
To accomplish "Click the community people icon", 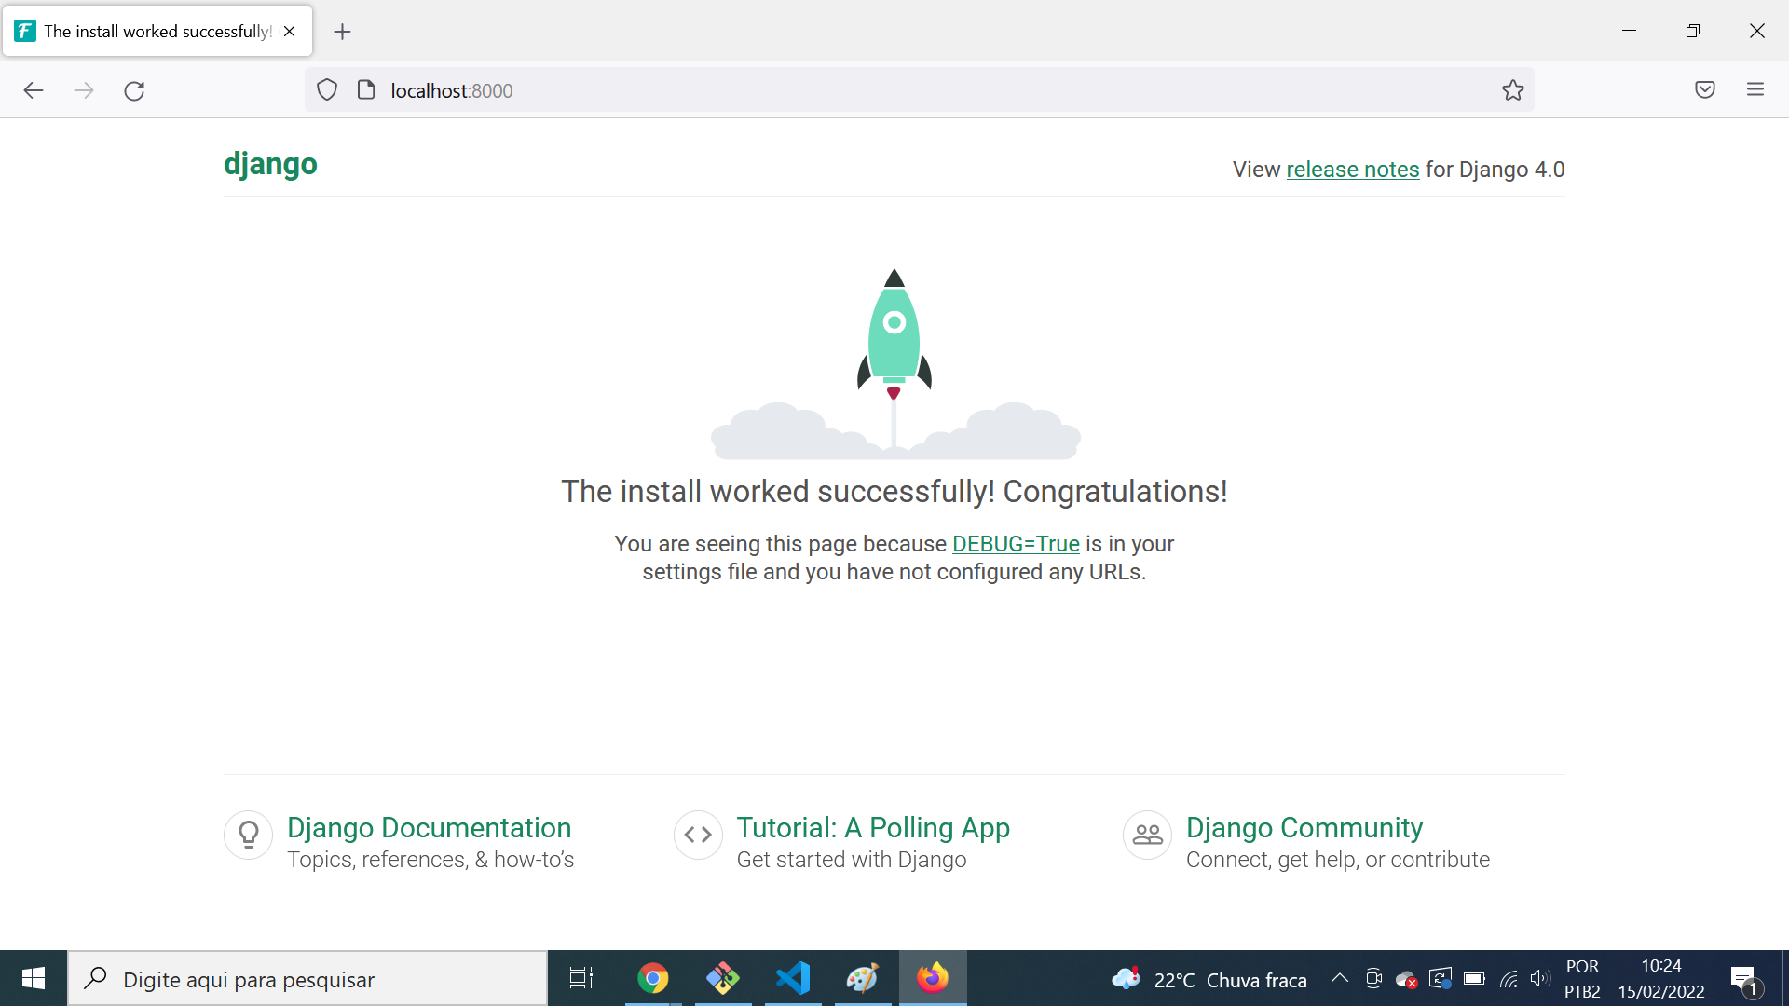I will click(1147, 835).
